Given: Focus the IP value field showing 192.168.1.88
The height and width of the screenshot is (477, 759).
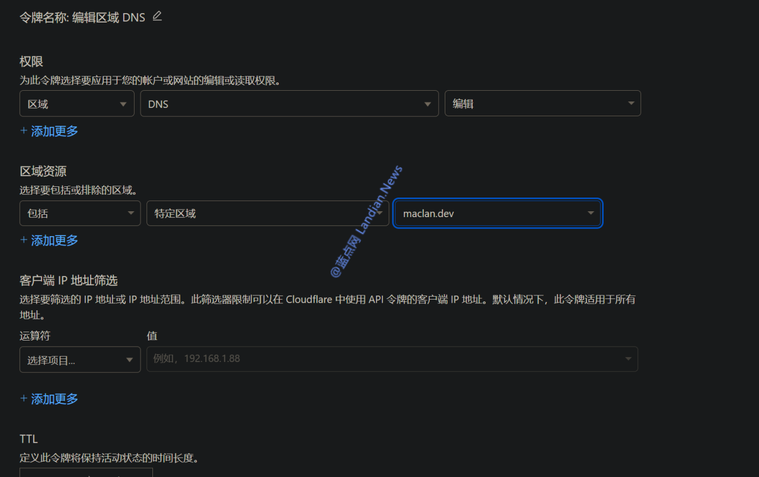Looking at the screenshot, I should [392, 359].
